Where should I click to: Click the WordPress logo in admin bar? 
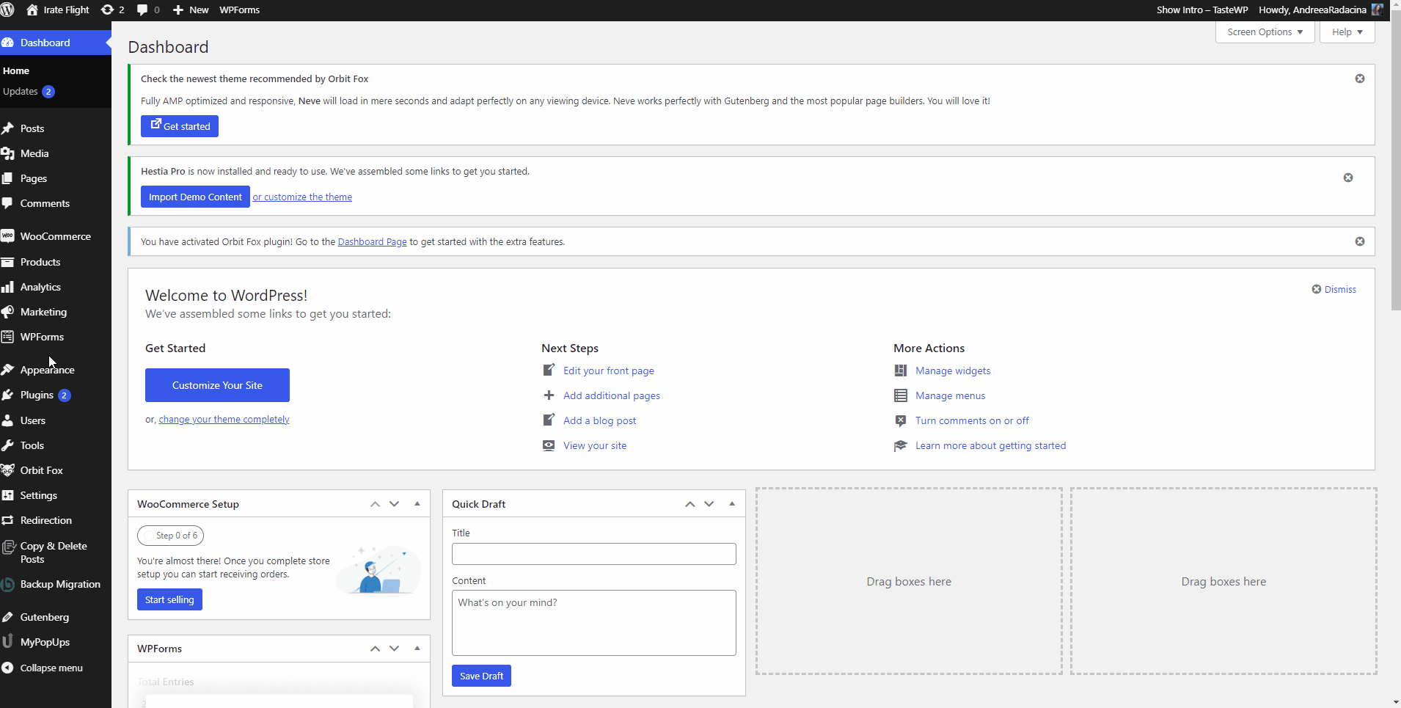click(x=8, y=10)
